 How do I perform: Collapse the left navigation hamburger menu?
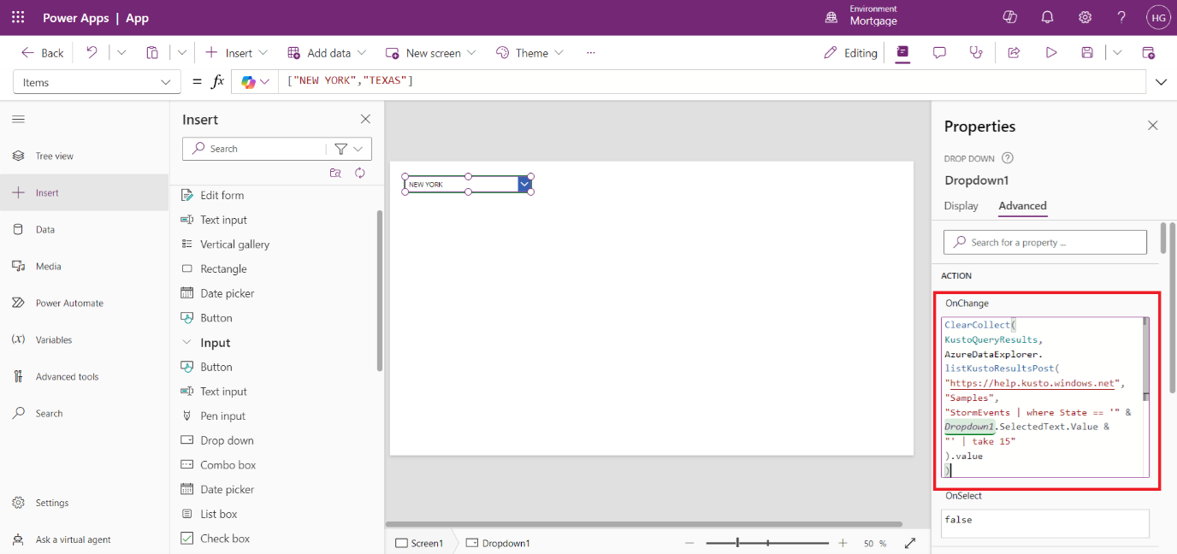tap(18, 120)
